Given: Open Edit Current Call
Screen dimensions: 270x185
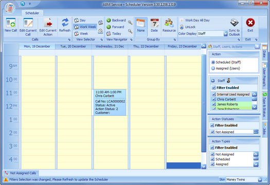Looking at the screenshot, I should tap(28, 27).
